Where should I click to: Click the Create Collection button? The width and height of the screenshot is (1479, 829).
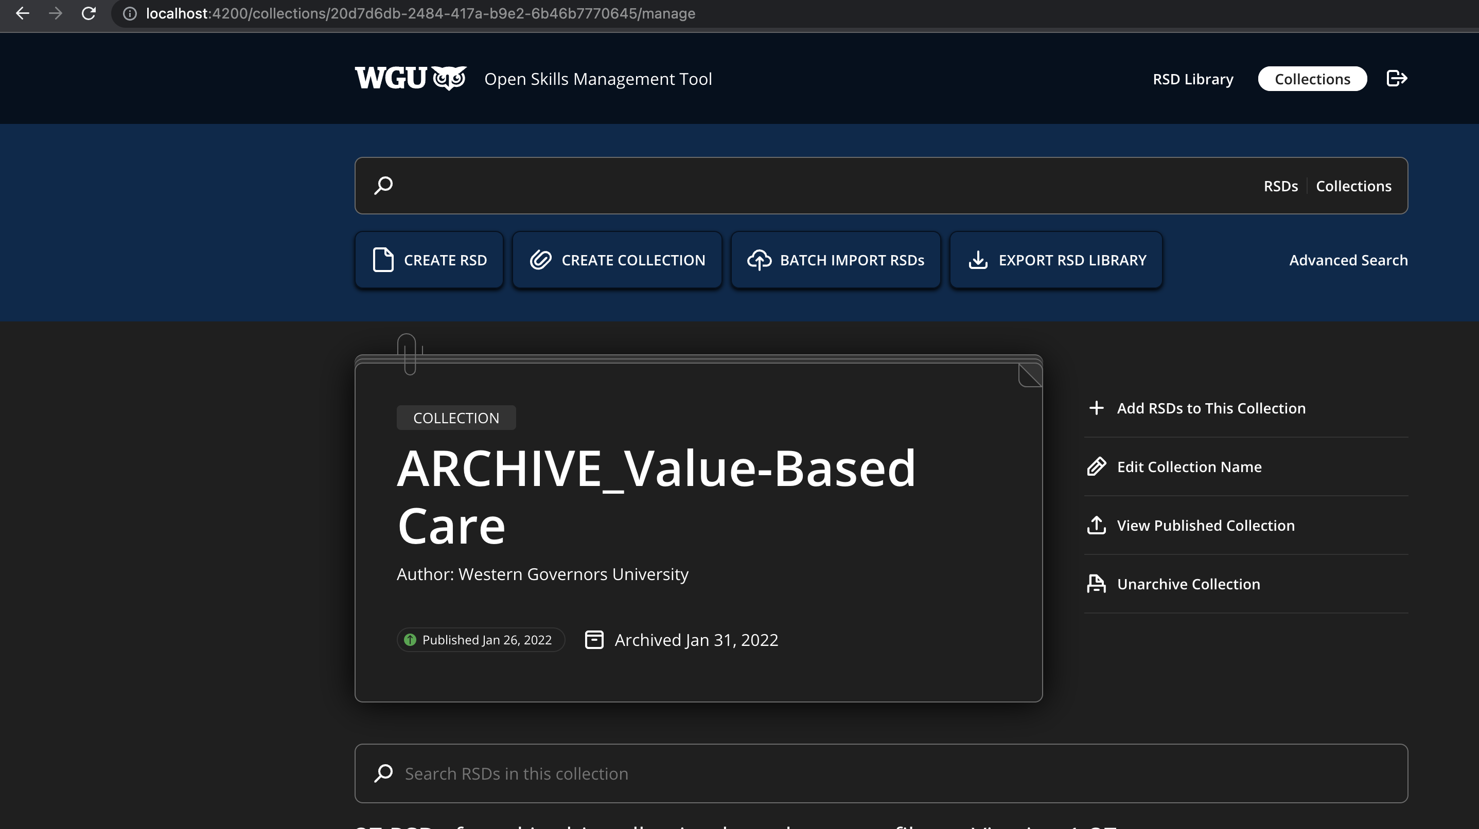617,260
